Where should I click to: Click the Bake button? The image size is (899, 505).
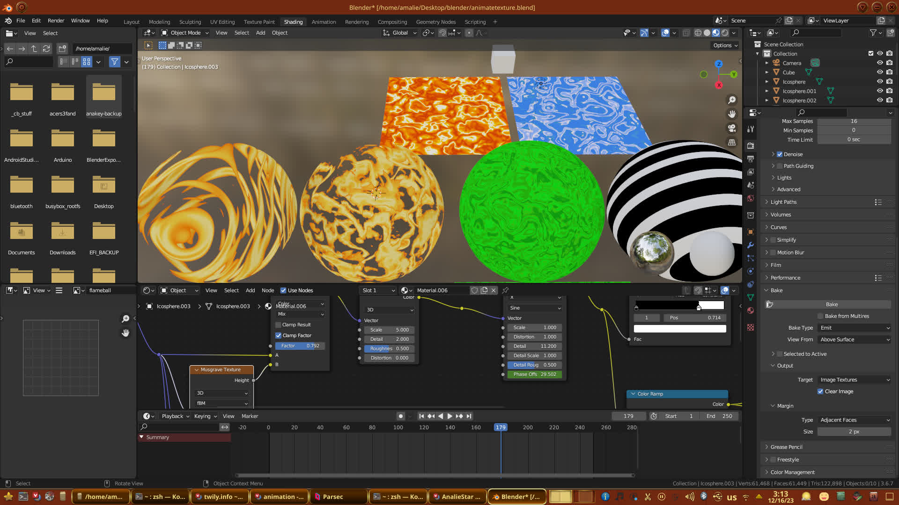pos(832,304)
